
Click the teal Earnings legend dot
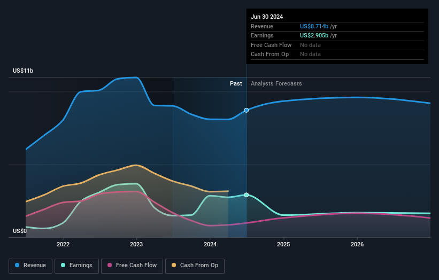63,265
